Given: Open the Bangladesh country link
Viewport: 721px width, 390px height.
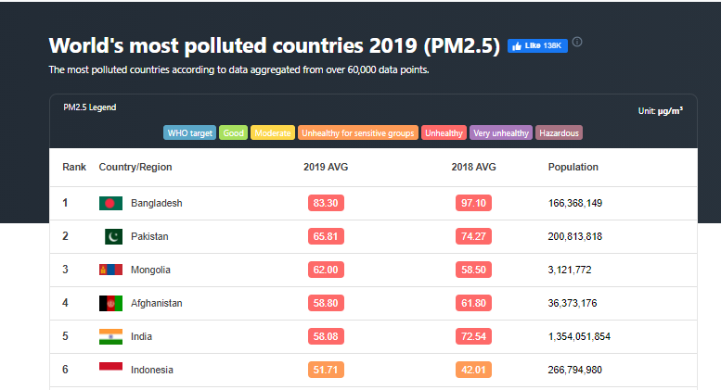Looking at the screenshot, I should pos(156,203).
